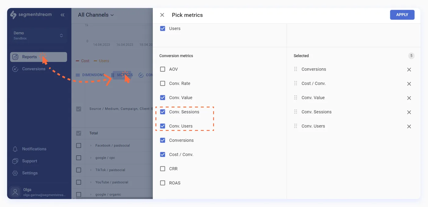
Task: Open the Demo Sandbox workspace switcher
Action: coord(38,35)
